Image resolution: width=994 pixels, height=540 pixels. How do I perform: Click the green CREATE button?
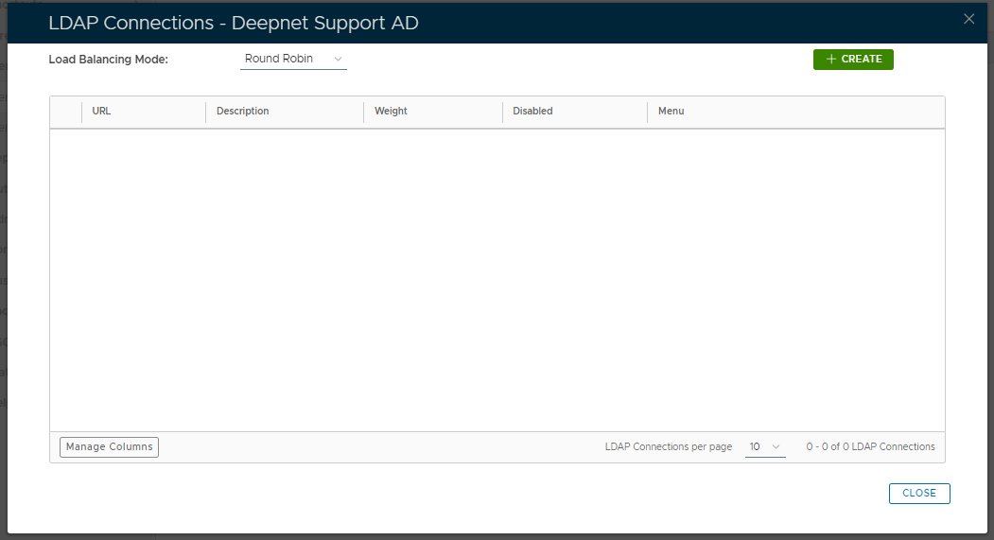(x=853, y=60)
